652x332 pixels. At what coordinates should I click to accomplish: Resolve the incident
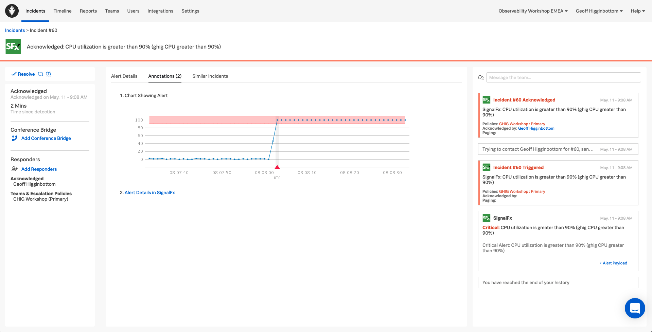pyautogui.click(x=26, y=74)
